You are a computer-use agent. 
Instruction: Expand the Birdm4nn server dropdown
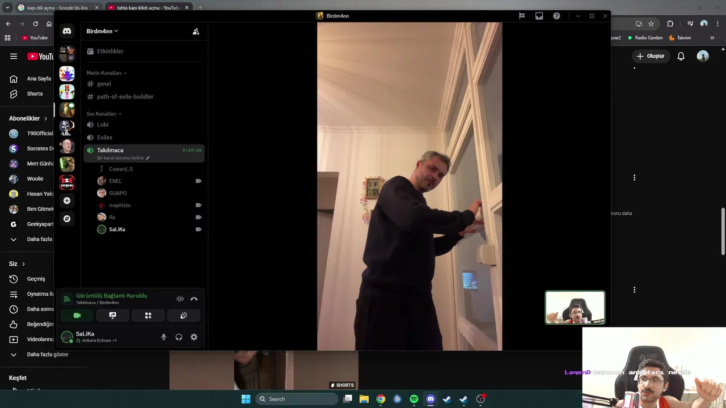click(x=102, y=31)
